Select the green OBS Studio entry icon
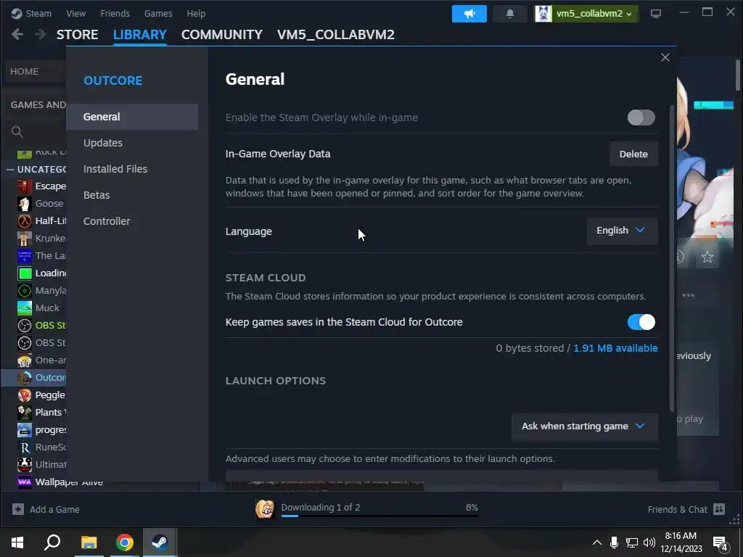 pos(25,326)
